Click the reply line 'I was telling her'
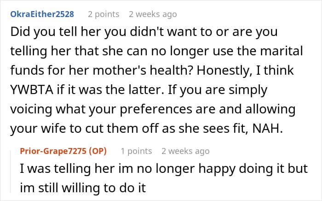 click(x=164, y=169)
